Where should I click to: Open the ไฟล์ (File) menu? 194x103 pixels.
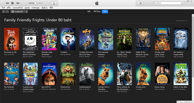(x=3, y=8)
